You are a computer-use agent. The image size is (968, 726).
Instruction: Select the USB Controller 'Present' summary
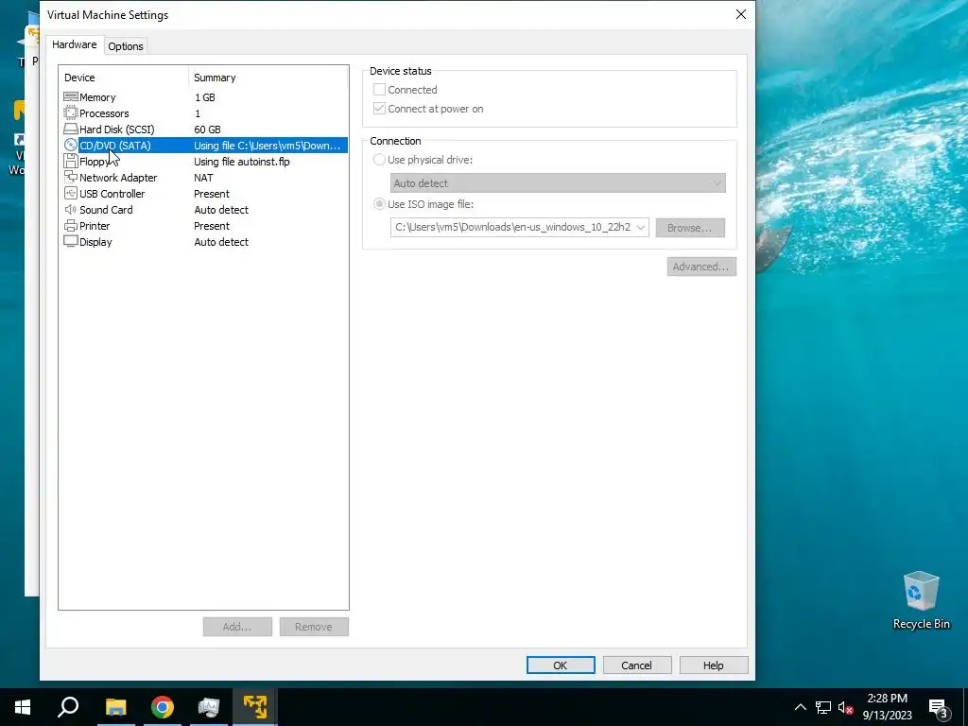click(212, 193)
